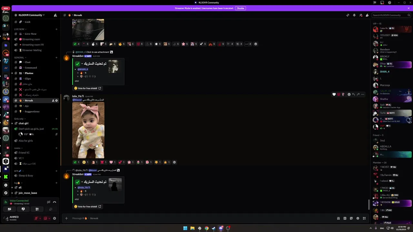Switch to the Ajr channel

point(35,106)
